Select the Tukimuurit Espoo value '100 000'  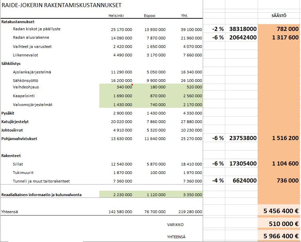[158, 173]
